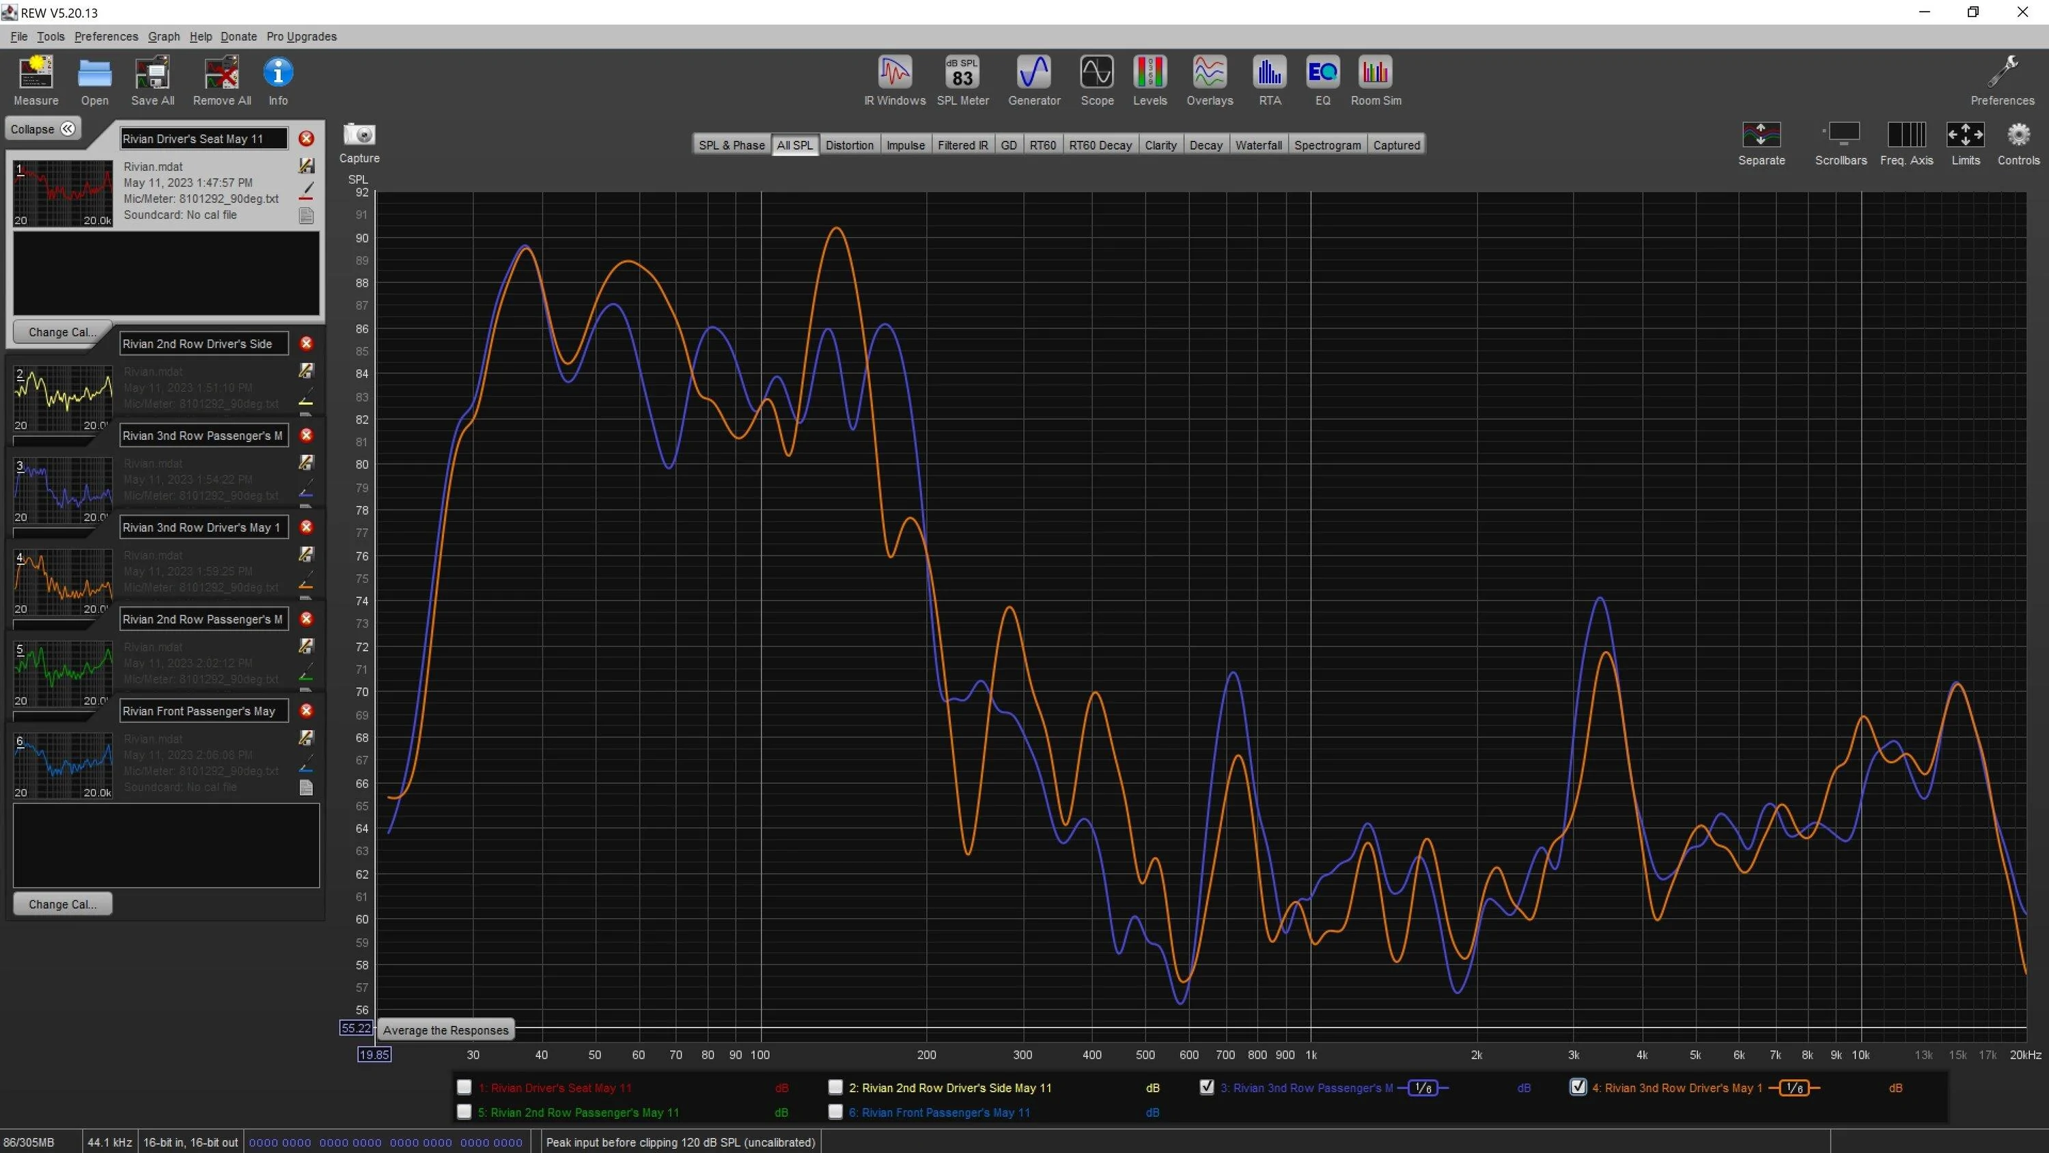Open the Levels tool
This screenshot has width=2049, height=1153.
pos(1150,72)
